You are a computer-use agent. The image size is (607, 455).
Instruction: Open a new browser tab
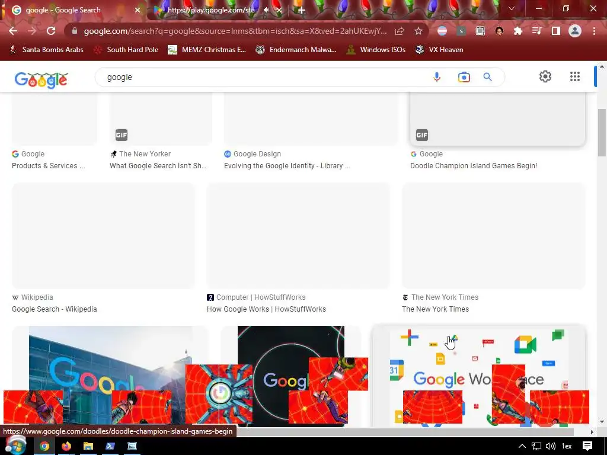[x=302, y=10]
